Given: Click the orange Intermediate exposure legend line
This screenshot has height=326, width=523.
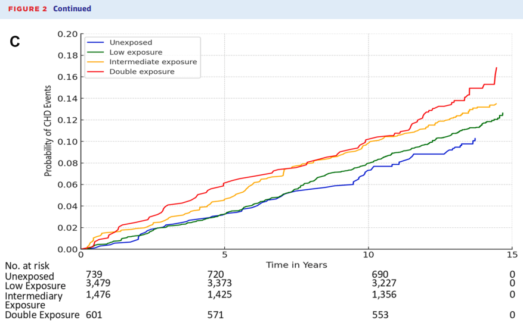Looking at the screenshot, I should (x=96, y=62).
